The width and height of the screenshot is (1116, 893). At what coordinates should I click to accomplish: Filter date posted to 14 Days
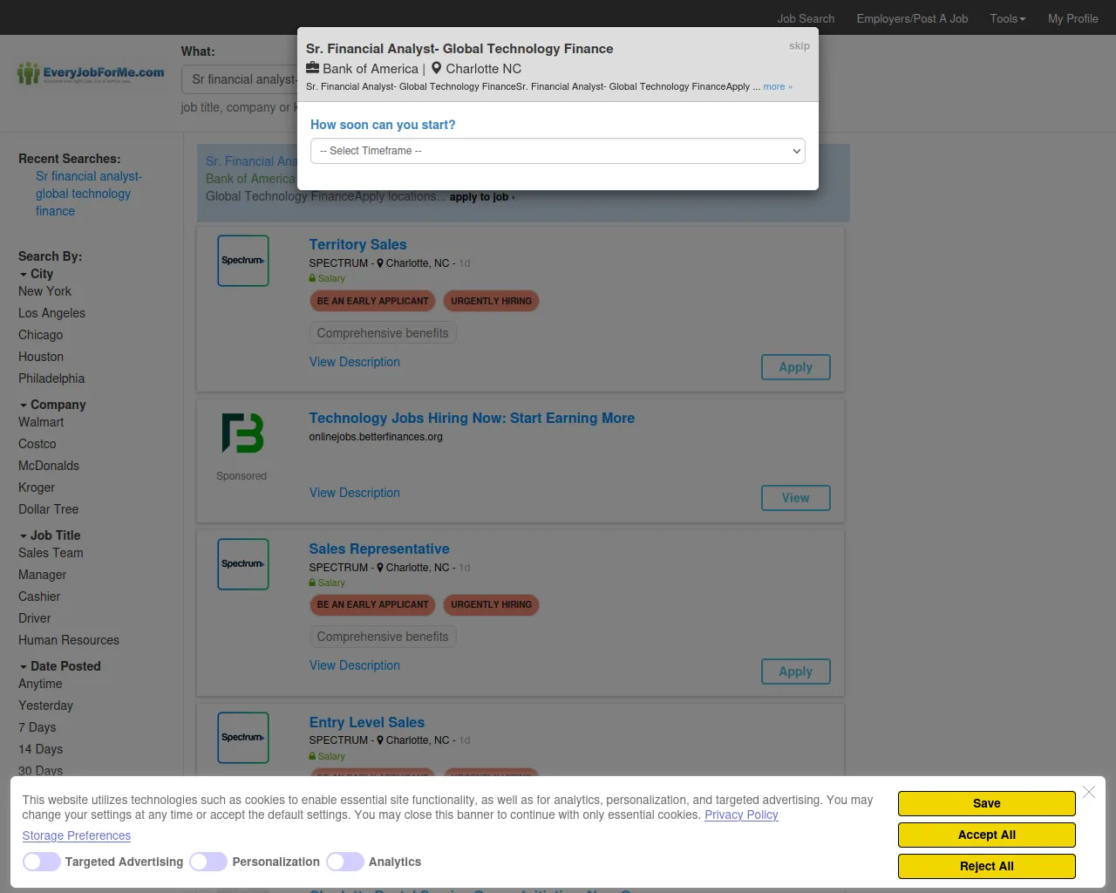pyautogui.click(x=40, y=749)
